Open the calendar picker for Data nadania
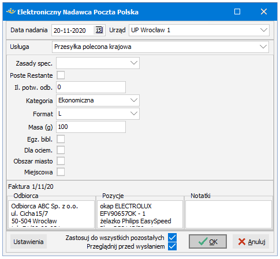This screenshot has height=259, width=280. click(x=99, y=30)
